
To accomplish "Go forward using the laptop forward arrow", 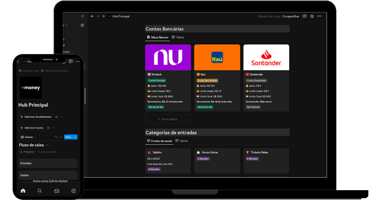I will (98, 16).
